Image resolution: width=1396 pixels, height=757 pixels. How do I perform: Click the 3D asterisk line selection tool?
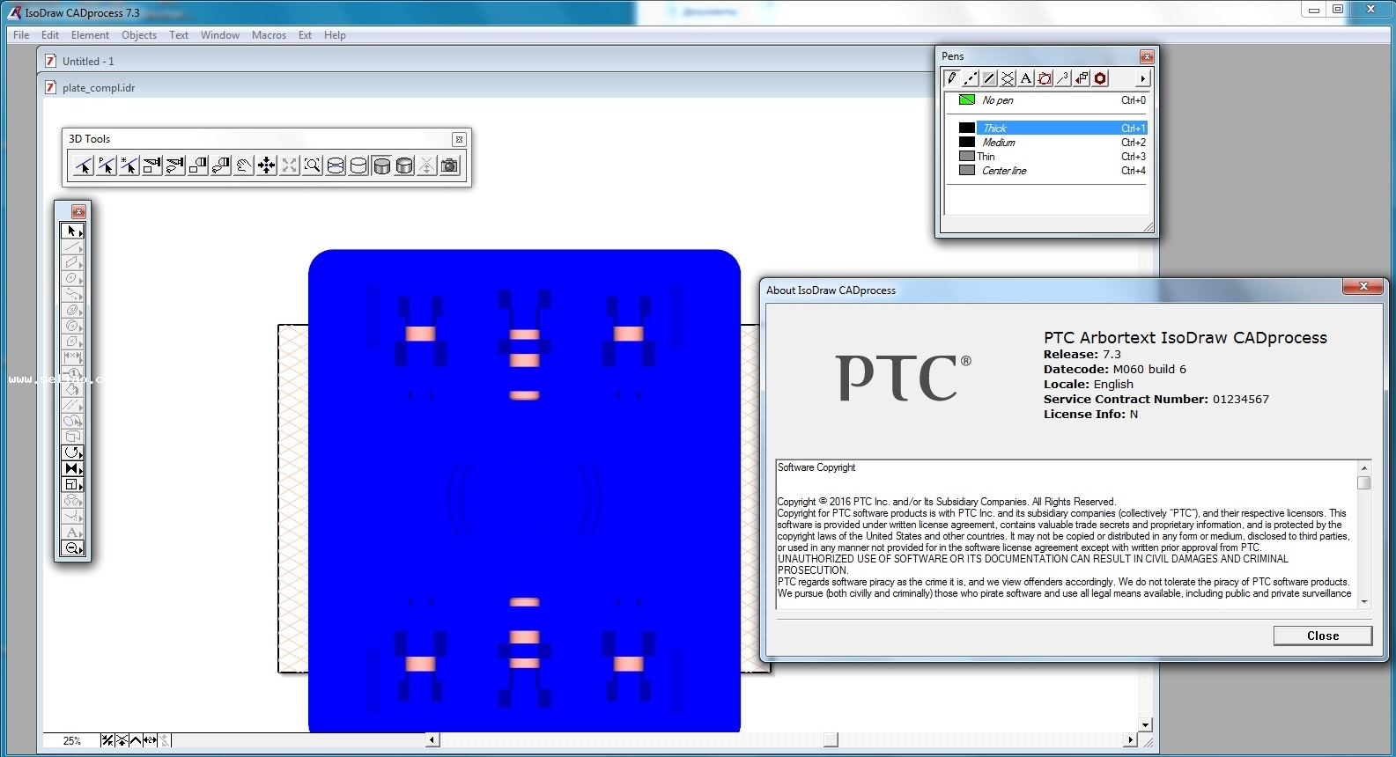(129, 165)
